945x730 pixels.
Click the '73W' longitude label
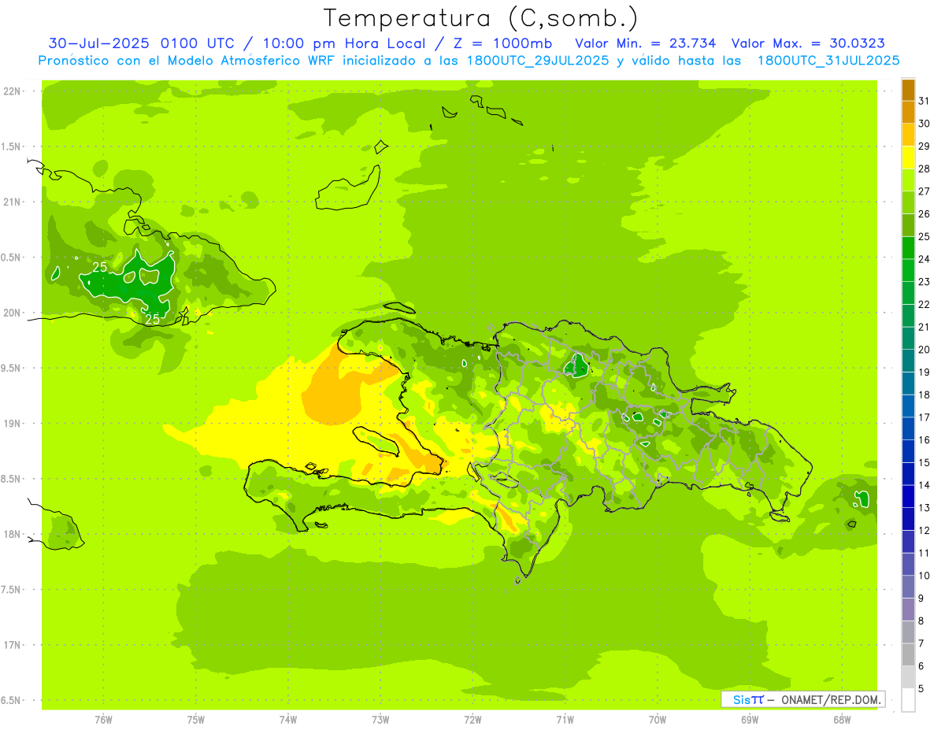[380, 720]
